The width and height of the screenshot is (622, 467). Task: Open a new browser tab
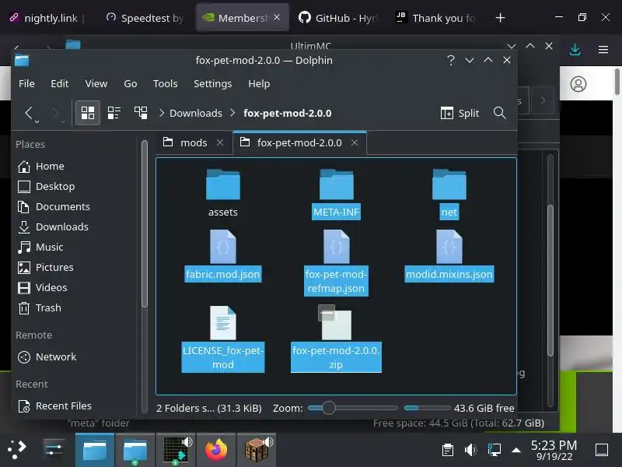click(500, 18)
